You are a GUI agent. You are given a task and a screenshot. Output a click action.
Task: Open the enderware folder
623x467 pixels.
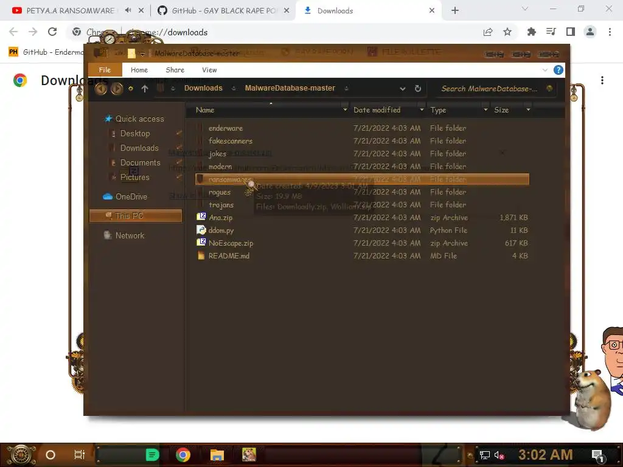pos(225,128)
